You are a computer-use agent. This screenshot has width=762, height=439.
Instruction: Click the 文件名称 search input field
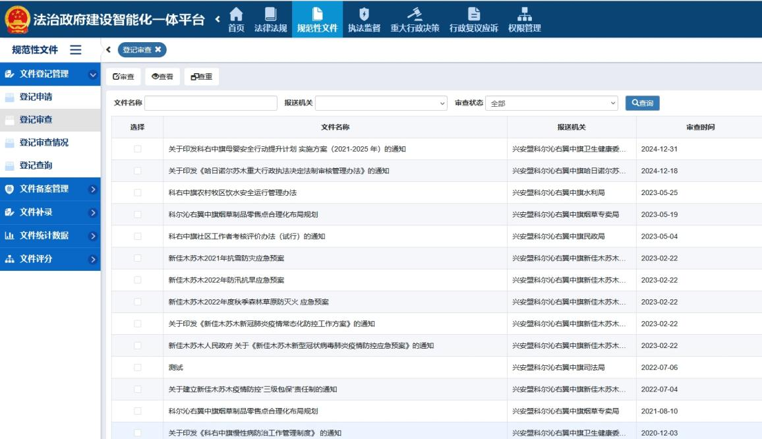pyautogui.click(x=211, y=103)
